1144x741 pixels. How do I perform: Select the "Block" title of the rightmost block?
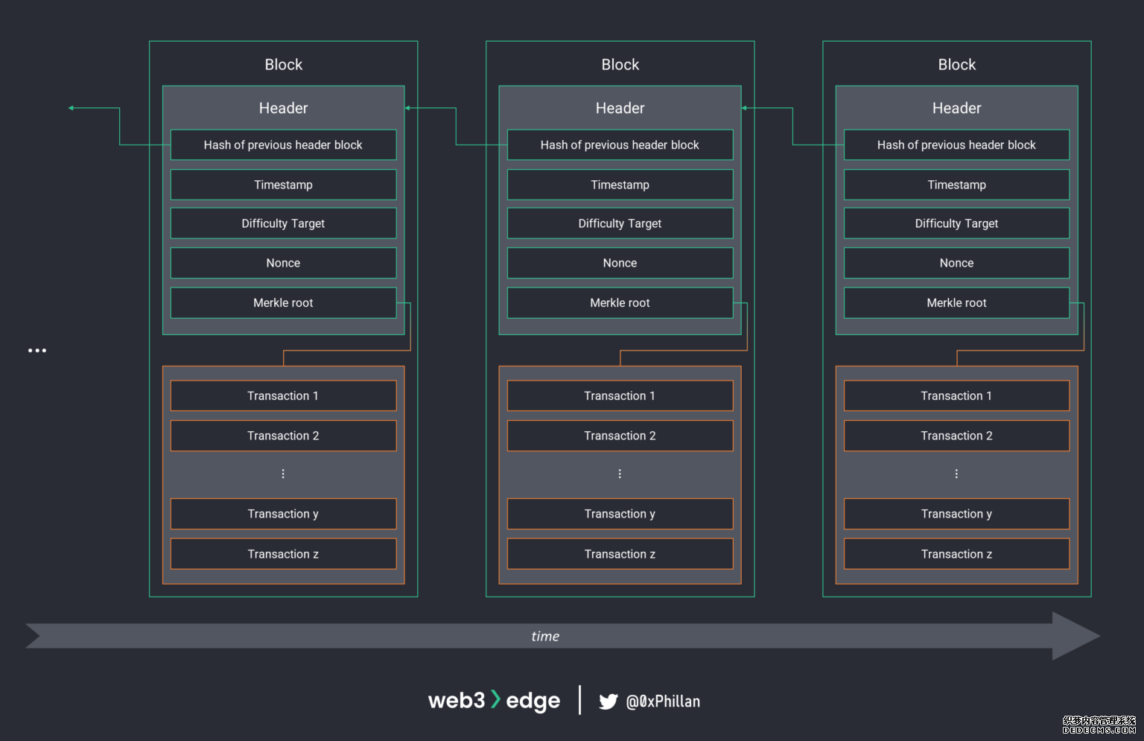[957, 65]
